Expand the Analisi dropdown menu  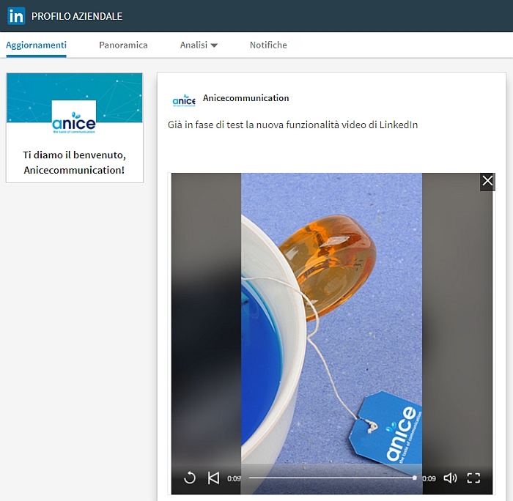click(x=199, y=45)
